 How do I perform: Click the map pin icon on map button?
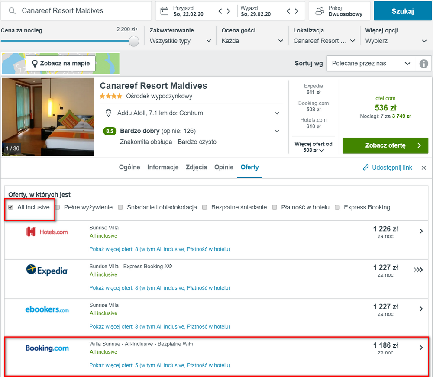click(35, 64)
